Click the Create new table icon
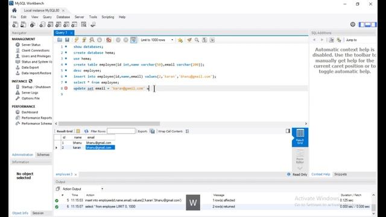This screenshot has height=217, width=386. [50, 24]
